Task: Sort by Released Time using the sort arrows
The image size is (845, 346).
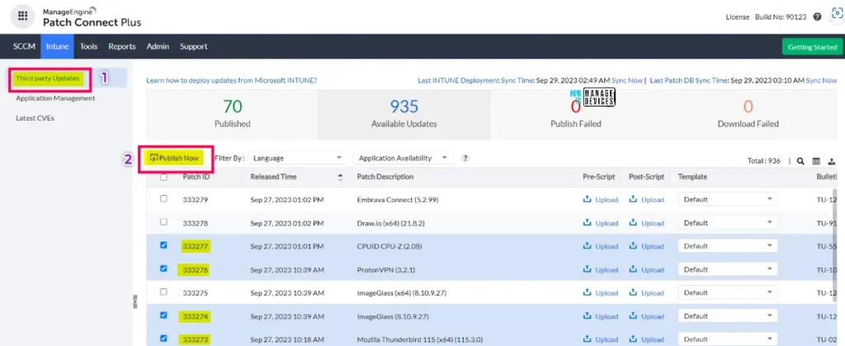Action: point(340,177)
